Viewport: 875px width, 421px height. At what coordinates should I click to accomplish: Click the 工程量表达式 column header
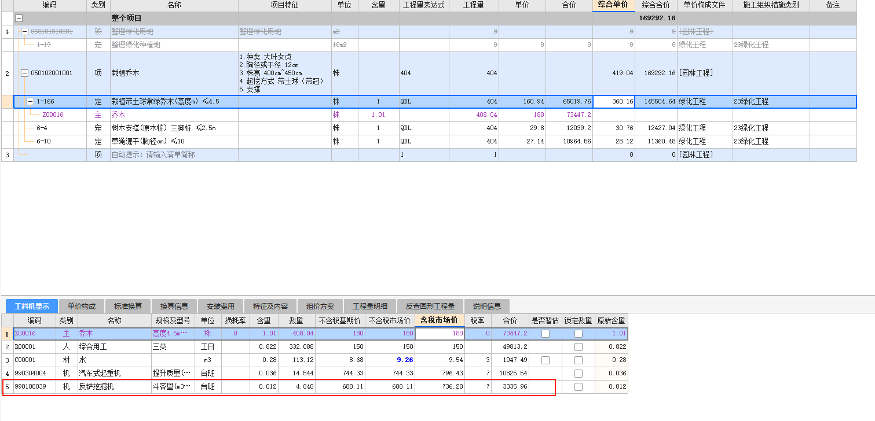tap(424, 5)
